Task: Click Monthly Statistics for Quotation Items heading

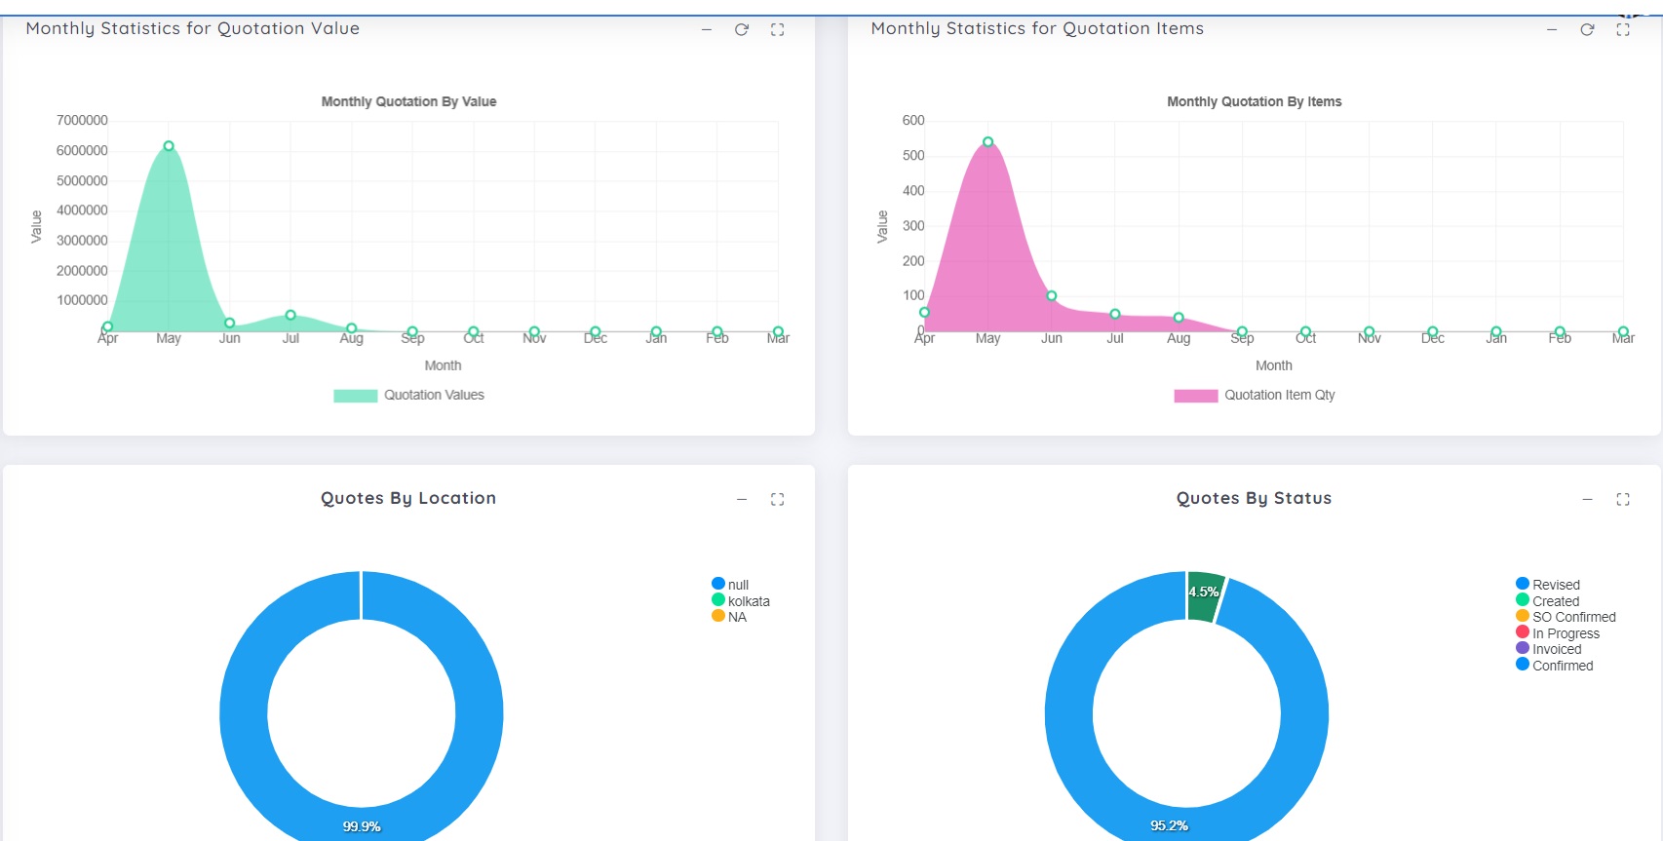Action: coord(1037,28)
